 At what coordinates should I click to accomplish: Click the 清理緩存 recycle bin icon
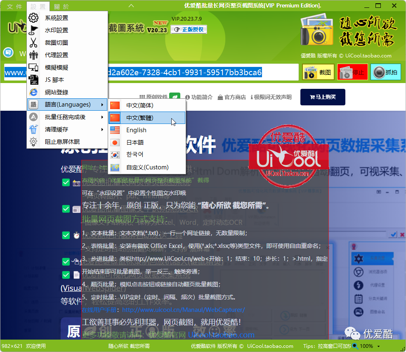pos(33,129)
